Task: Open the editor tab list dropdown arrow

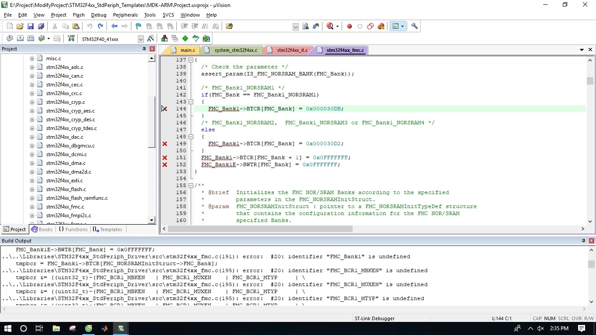Action: click(582, 50)
